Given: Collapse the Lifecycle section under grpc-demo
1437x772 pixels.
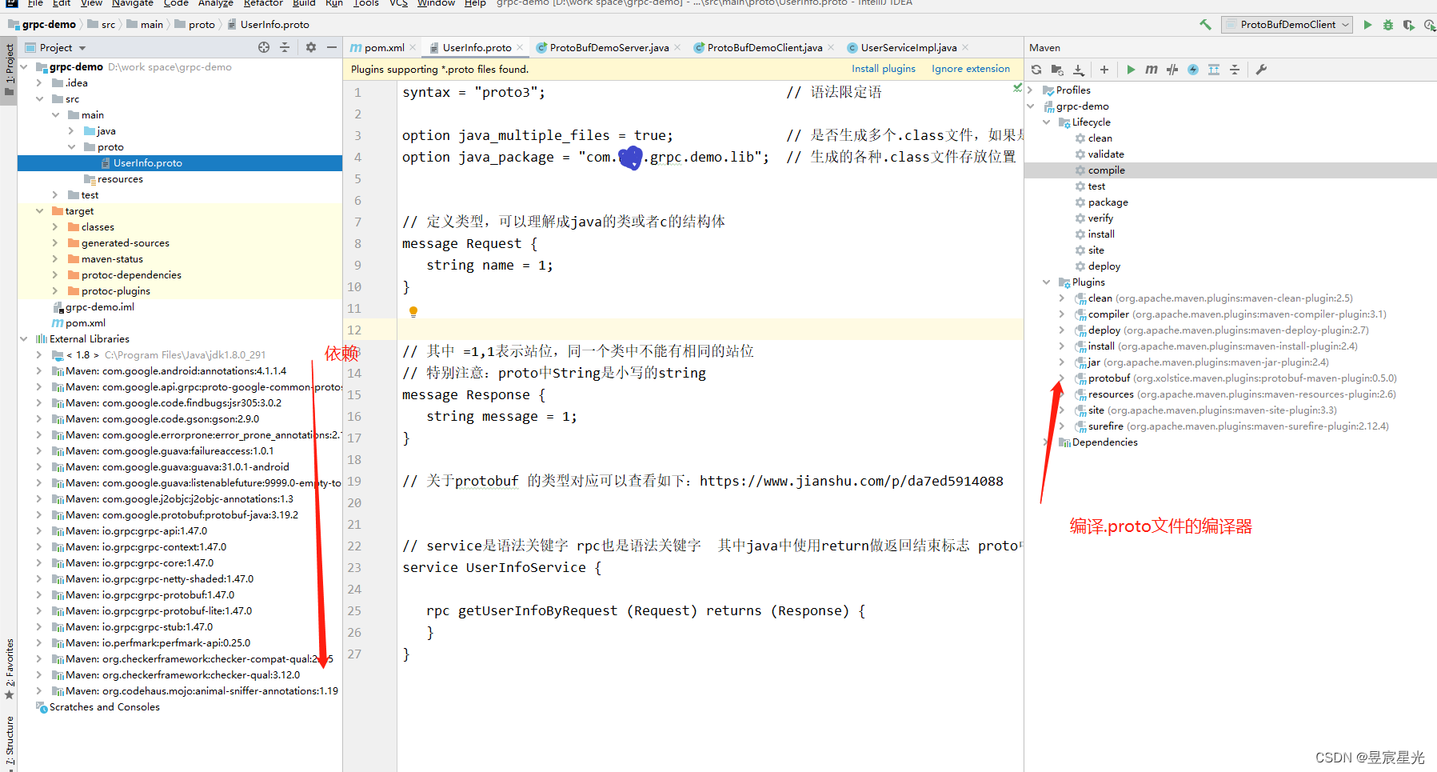Looking at the screenshot, I should pos(1047,122).
